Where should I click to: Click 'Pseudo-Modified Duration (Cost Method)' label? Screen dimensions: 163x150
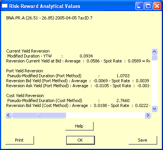(45, 101)
